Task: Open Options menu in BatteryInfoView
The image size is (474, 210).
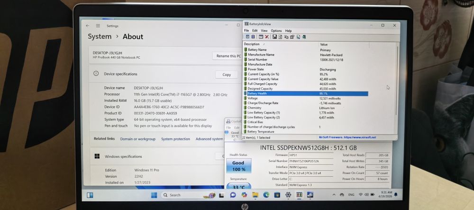Action: (276, 30)
